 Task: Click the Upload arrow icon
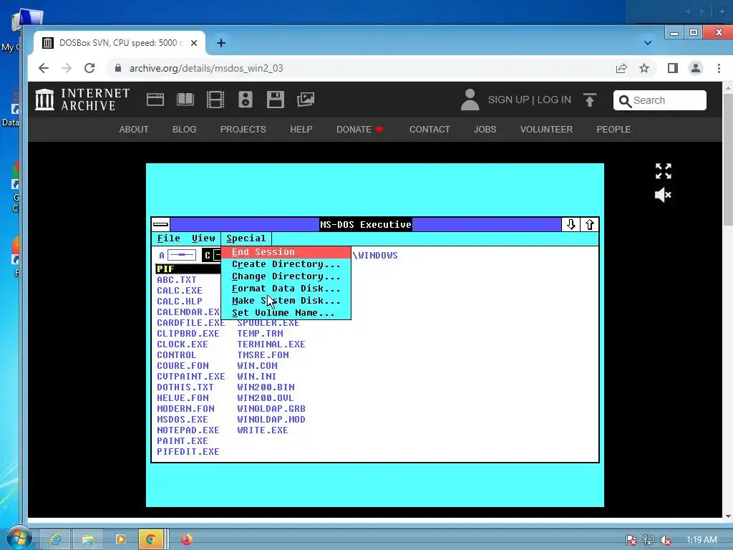[590, 100]
